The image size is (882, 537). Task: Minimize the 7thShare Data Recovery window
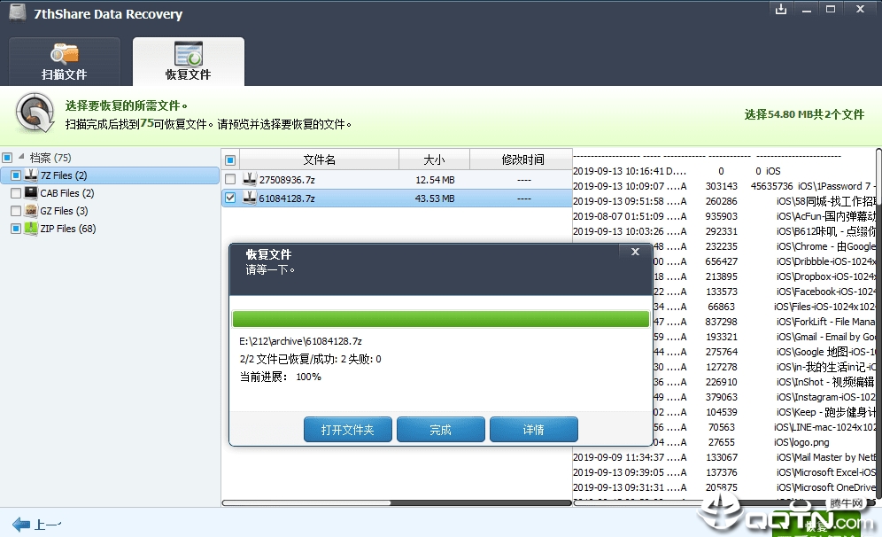coord(807,9)
